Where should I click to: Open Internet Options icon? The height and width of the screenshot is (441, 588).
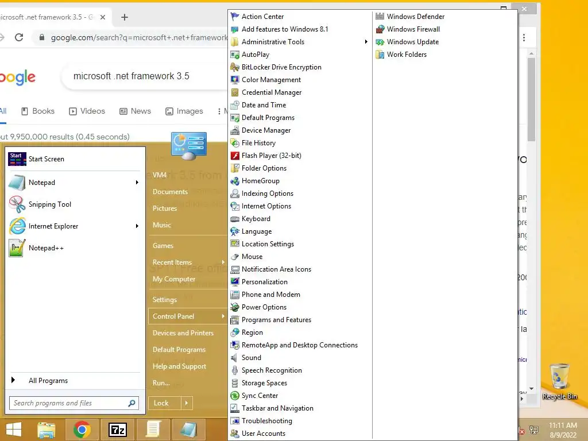pos(235,206)
